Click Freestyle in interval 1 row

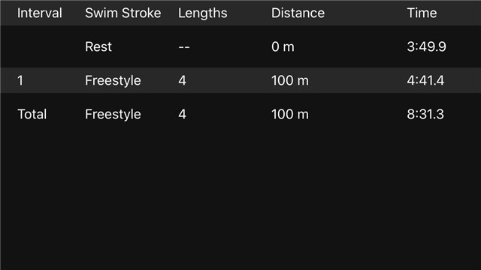pos(113,81)
